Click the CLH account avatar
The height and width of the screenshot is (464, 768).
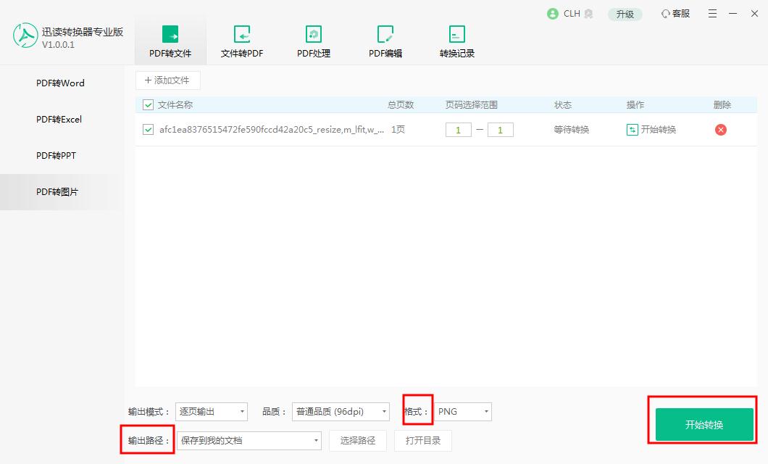(x=551, y=13)
